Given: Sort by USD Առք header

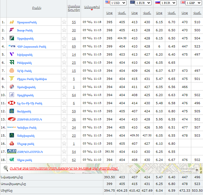Looking at the screenshot, I should pyautogui.click(x=109, y=13).
